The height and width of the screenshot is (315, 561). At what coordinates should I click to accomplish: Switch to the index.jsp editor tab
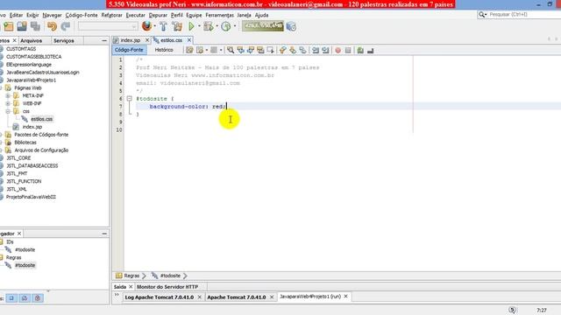(131, 40)
